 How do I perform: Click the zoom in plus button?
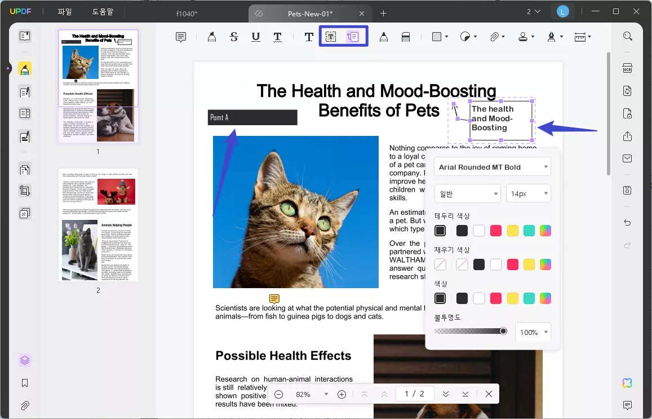pyautogui.click(x=341, y=394)
